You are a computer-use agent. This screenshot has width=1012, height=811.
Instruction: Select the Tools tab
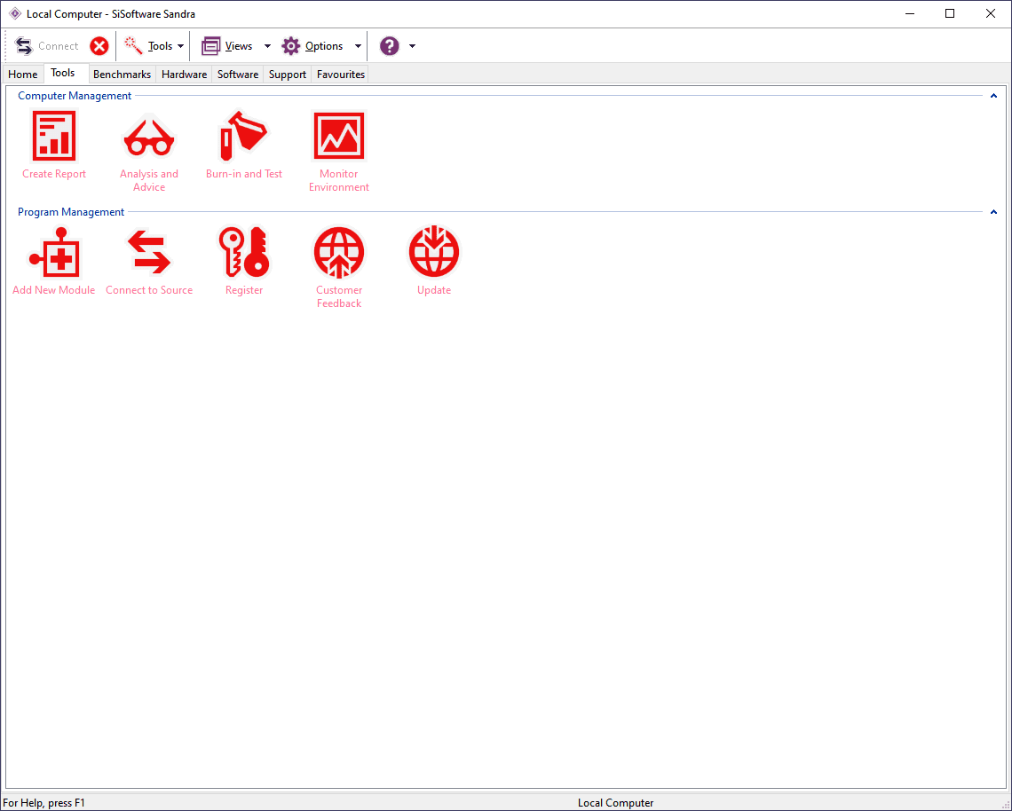pos(63,73)
